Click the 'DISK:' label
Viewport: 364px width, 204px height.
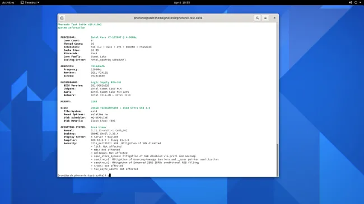click(64, 108)
